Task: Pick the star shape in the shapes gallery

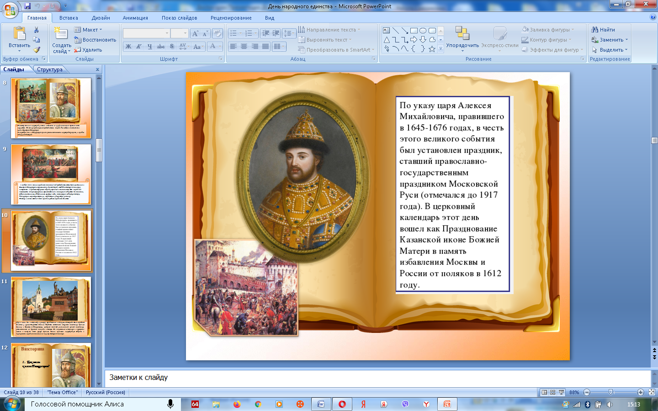Action: (432, 49)
